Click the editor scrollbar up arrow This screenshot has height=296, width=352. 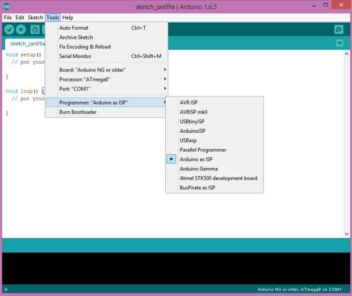(x=346, y=54)
